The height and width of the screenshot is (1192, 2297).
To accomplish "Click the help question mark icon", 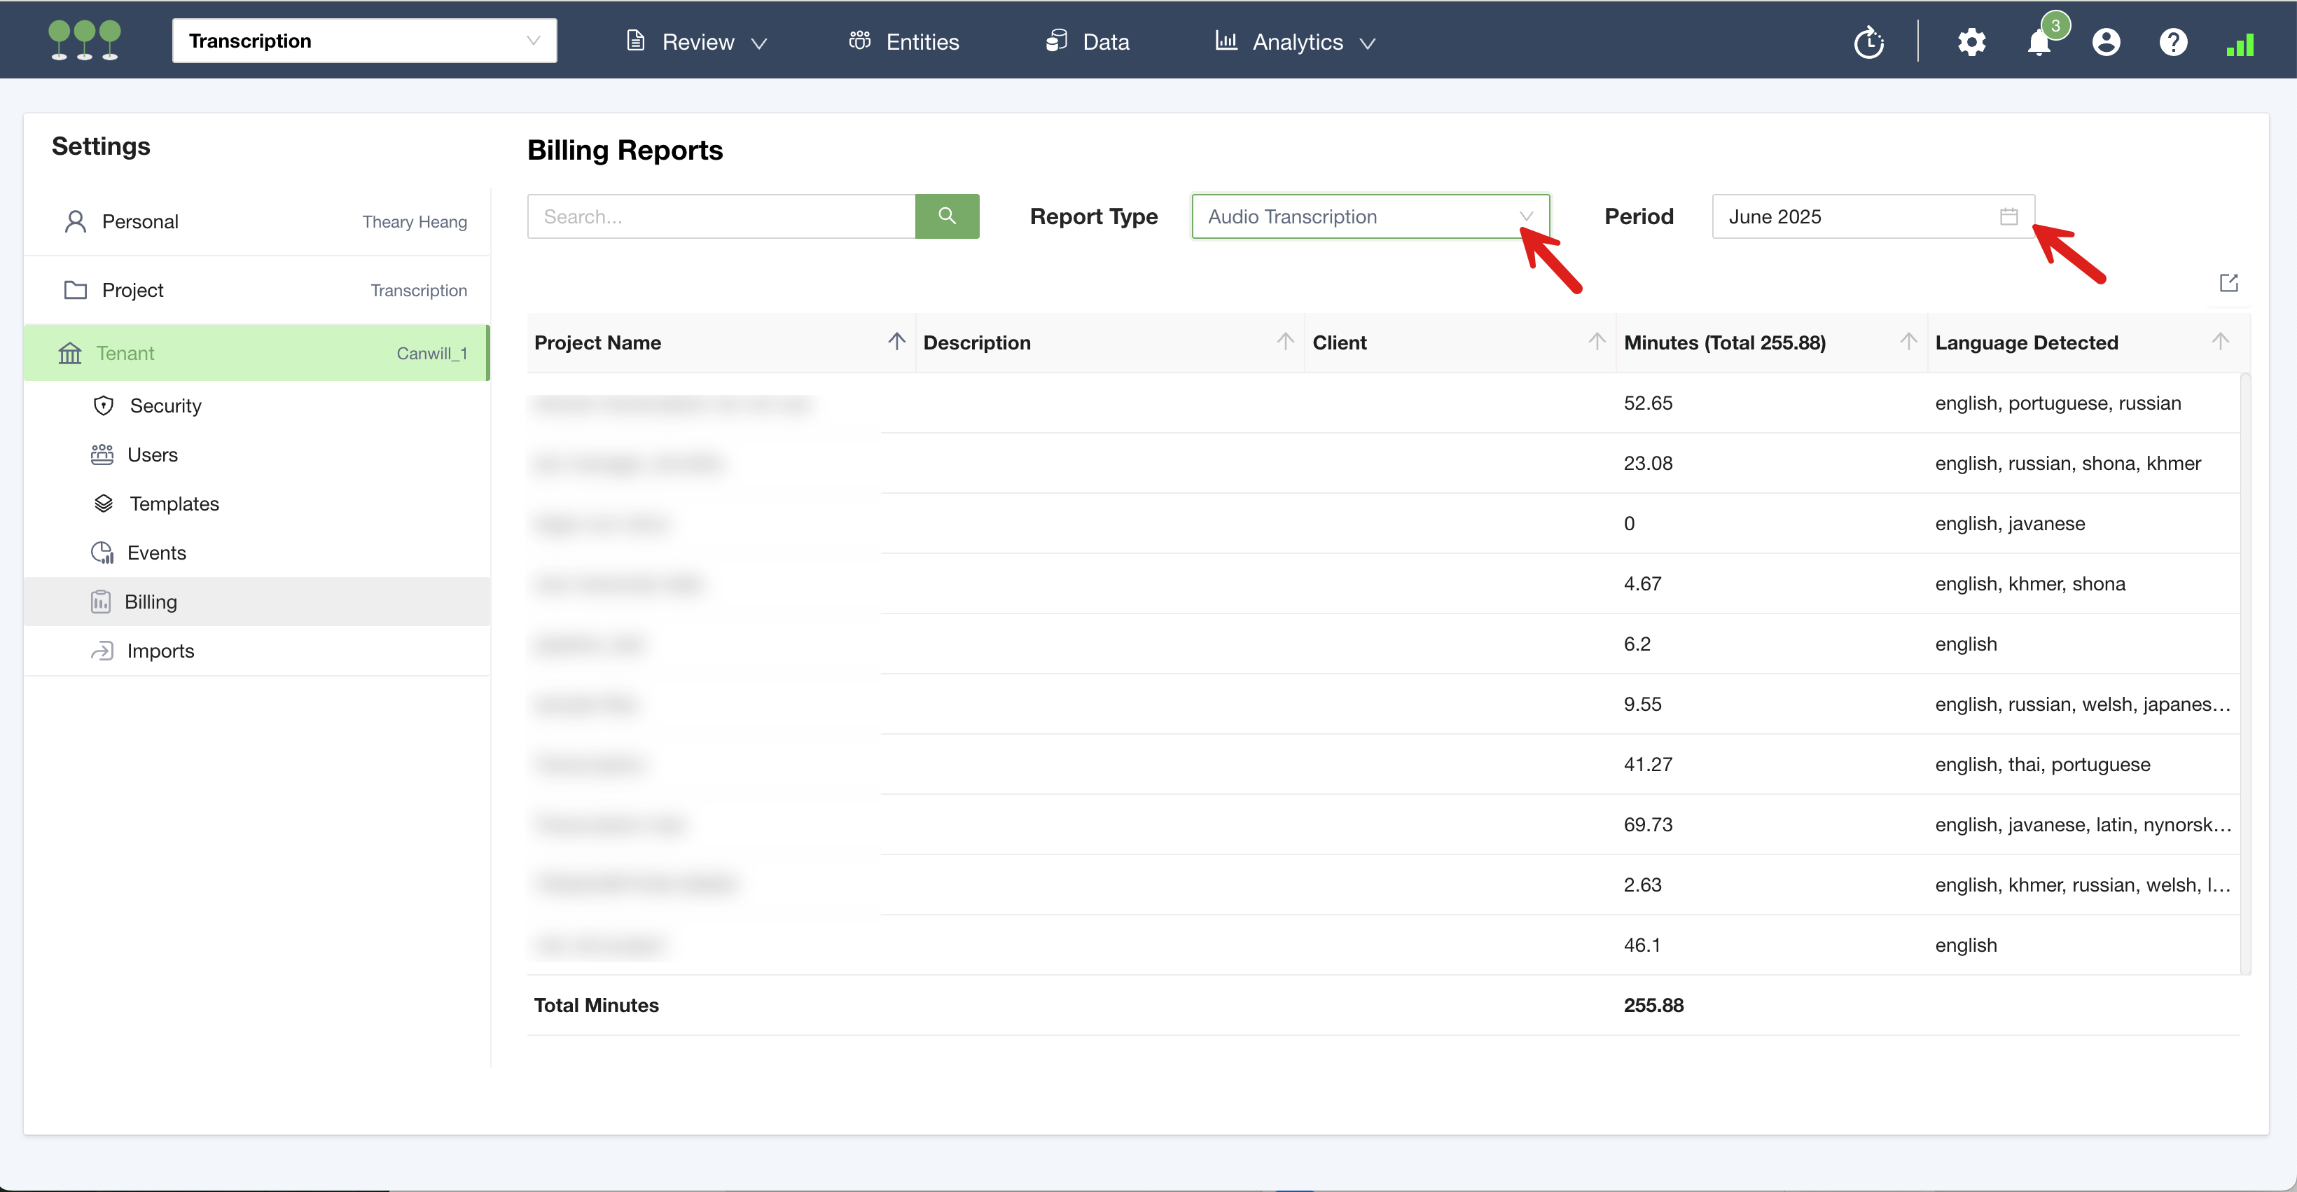I will point(2172,42).
